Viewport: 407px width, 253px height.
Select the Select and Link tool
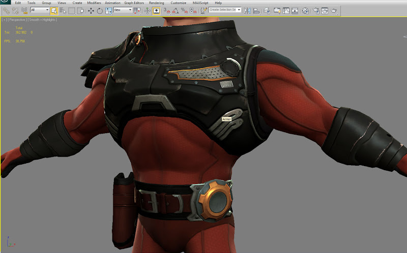point(6,10)
